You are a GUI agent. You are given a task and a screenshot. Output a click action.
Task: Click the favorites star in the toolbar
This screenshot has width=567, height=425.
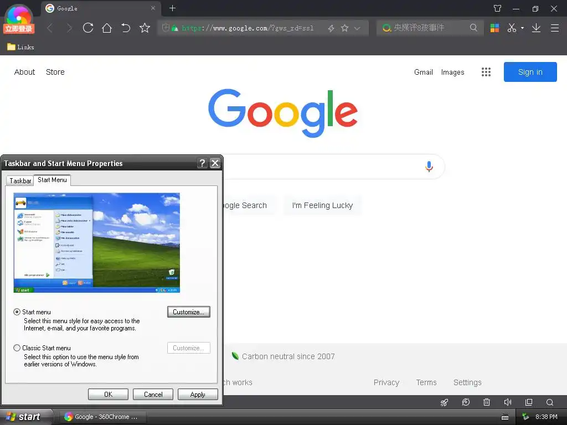(145, 28)
